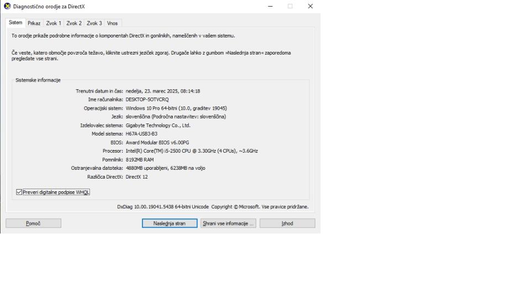This screenshot has height=285, width=508.
Task: Click the slovenščina language value
Action: click(176, 117)
